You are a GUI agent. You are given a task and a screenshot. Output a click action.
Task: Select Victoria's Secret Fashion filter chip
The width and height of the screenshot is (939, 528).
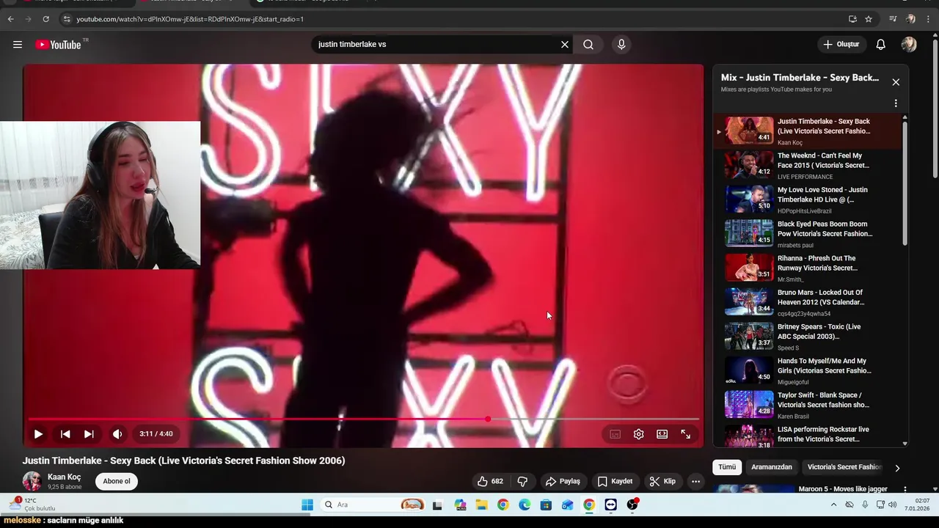(x=844, y=467)
